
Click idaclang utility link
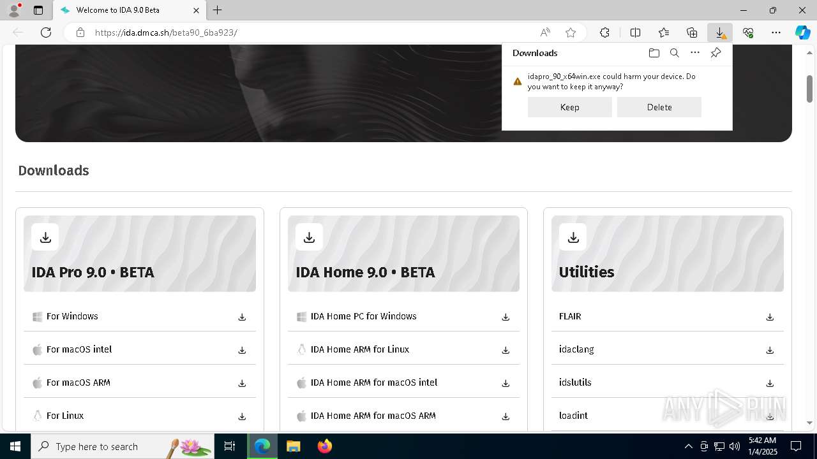576,349
